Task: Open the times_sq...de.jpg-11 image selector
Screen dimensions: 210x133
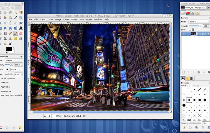Action: tap(193, 7)
